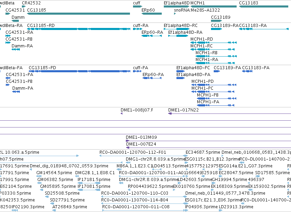Click the Damm-PA protein label

[23, 88]
